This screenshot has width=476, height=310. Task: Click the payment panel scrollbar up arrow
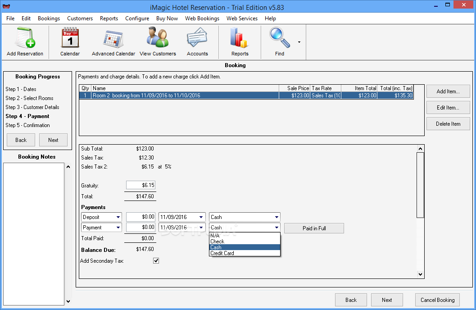point(420,149)
